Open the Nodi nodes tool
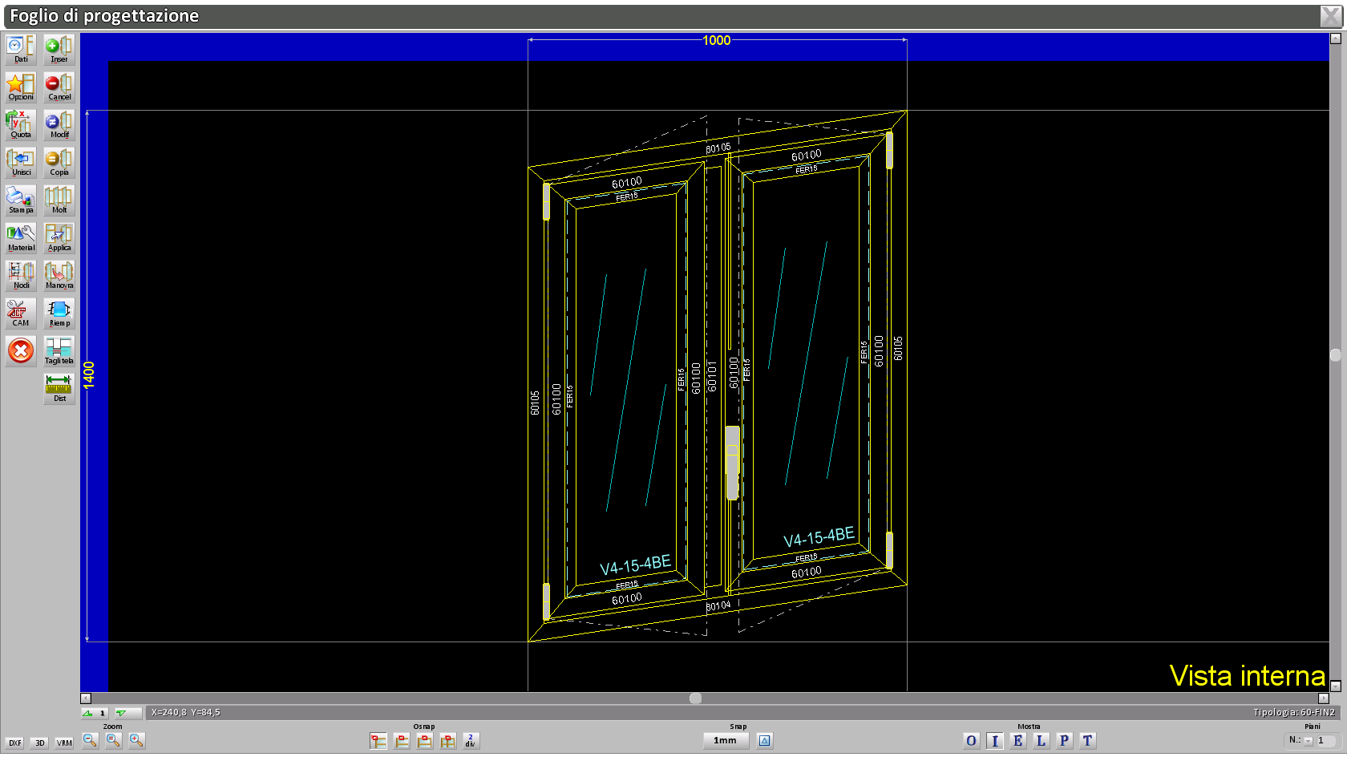This screenshot has height=761, width=1347. (x=21, y=276)
